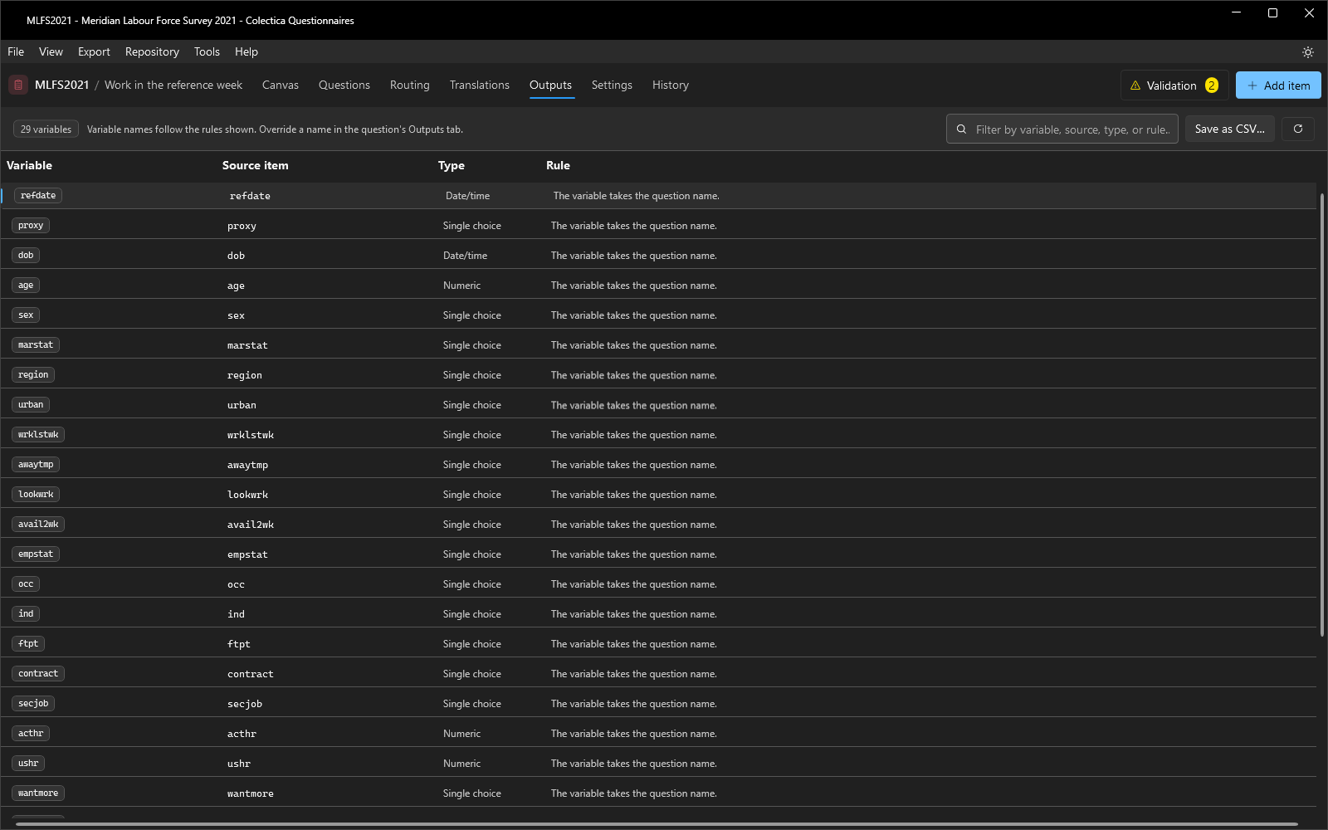Switch to the Routing tab
The image size is (1328, 830).
tap(410, 85)
